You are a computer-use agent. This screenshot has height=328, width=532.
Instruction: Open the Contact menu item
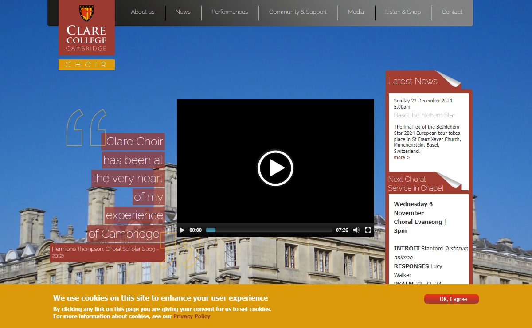pos(452,12)
